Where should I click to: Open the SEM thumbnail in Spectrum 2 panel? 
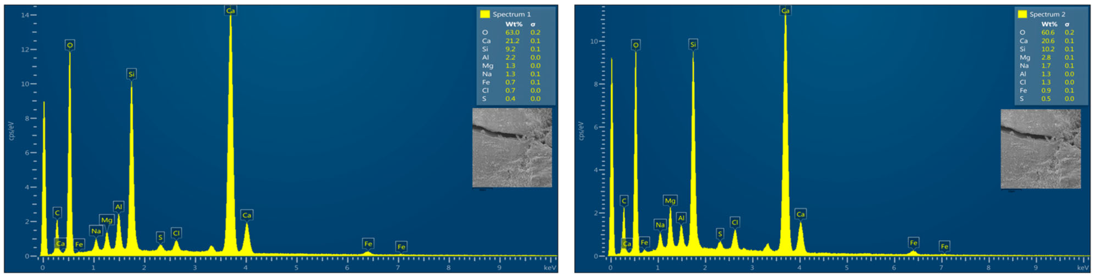click(1040, 149)
